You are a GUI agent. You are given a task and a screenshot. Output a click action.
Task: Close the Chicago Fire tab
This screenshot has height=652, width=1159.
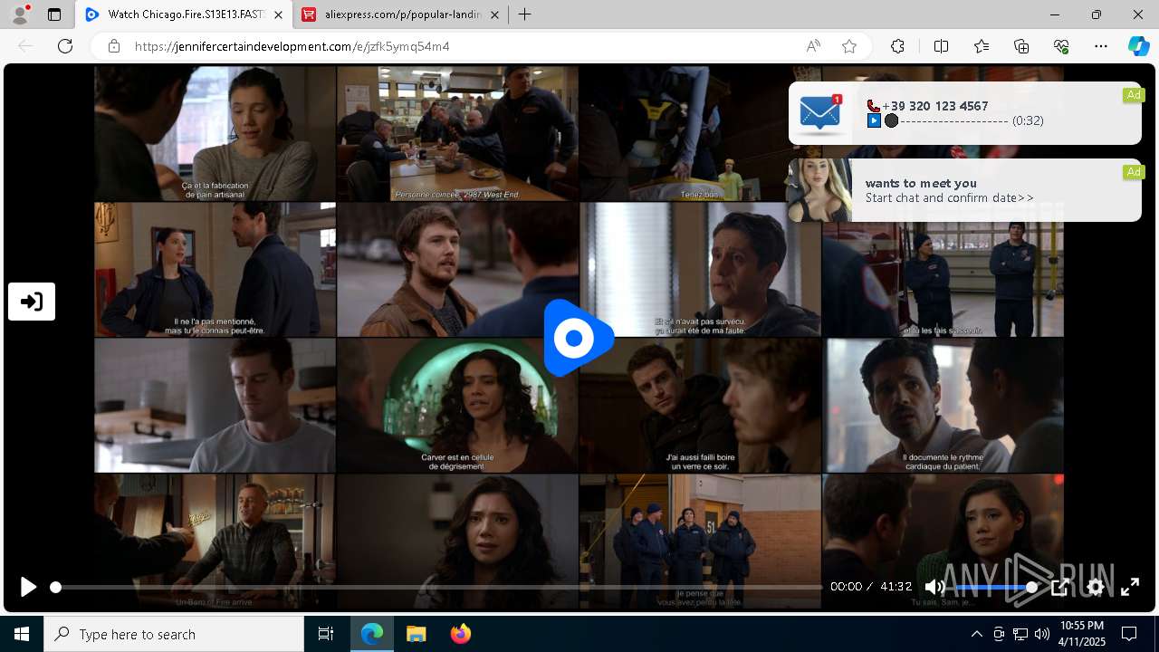click(x=278, y=14)
